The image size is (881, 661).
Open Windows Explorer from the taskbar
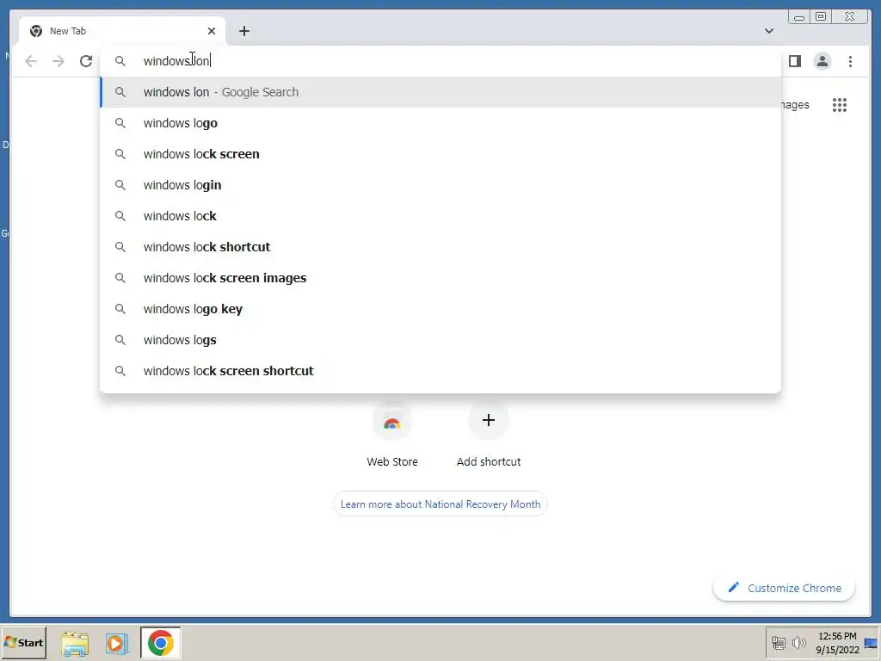(x=75, y=643)
